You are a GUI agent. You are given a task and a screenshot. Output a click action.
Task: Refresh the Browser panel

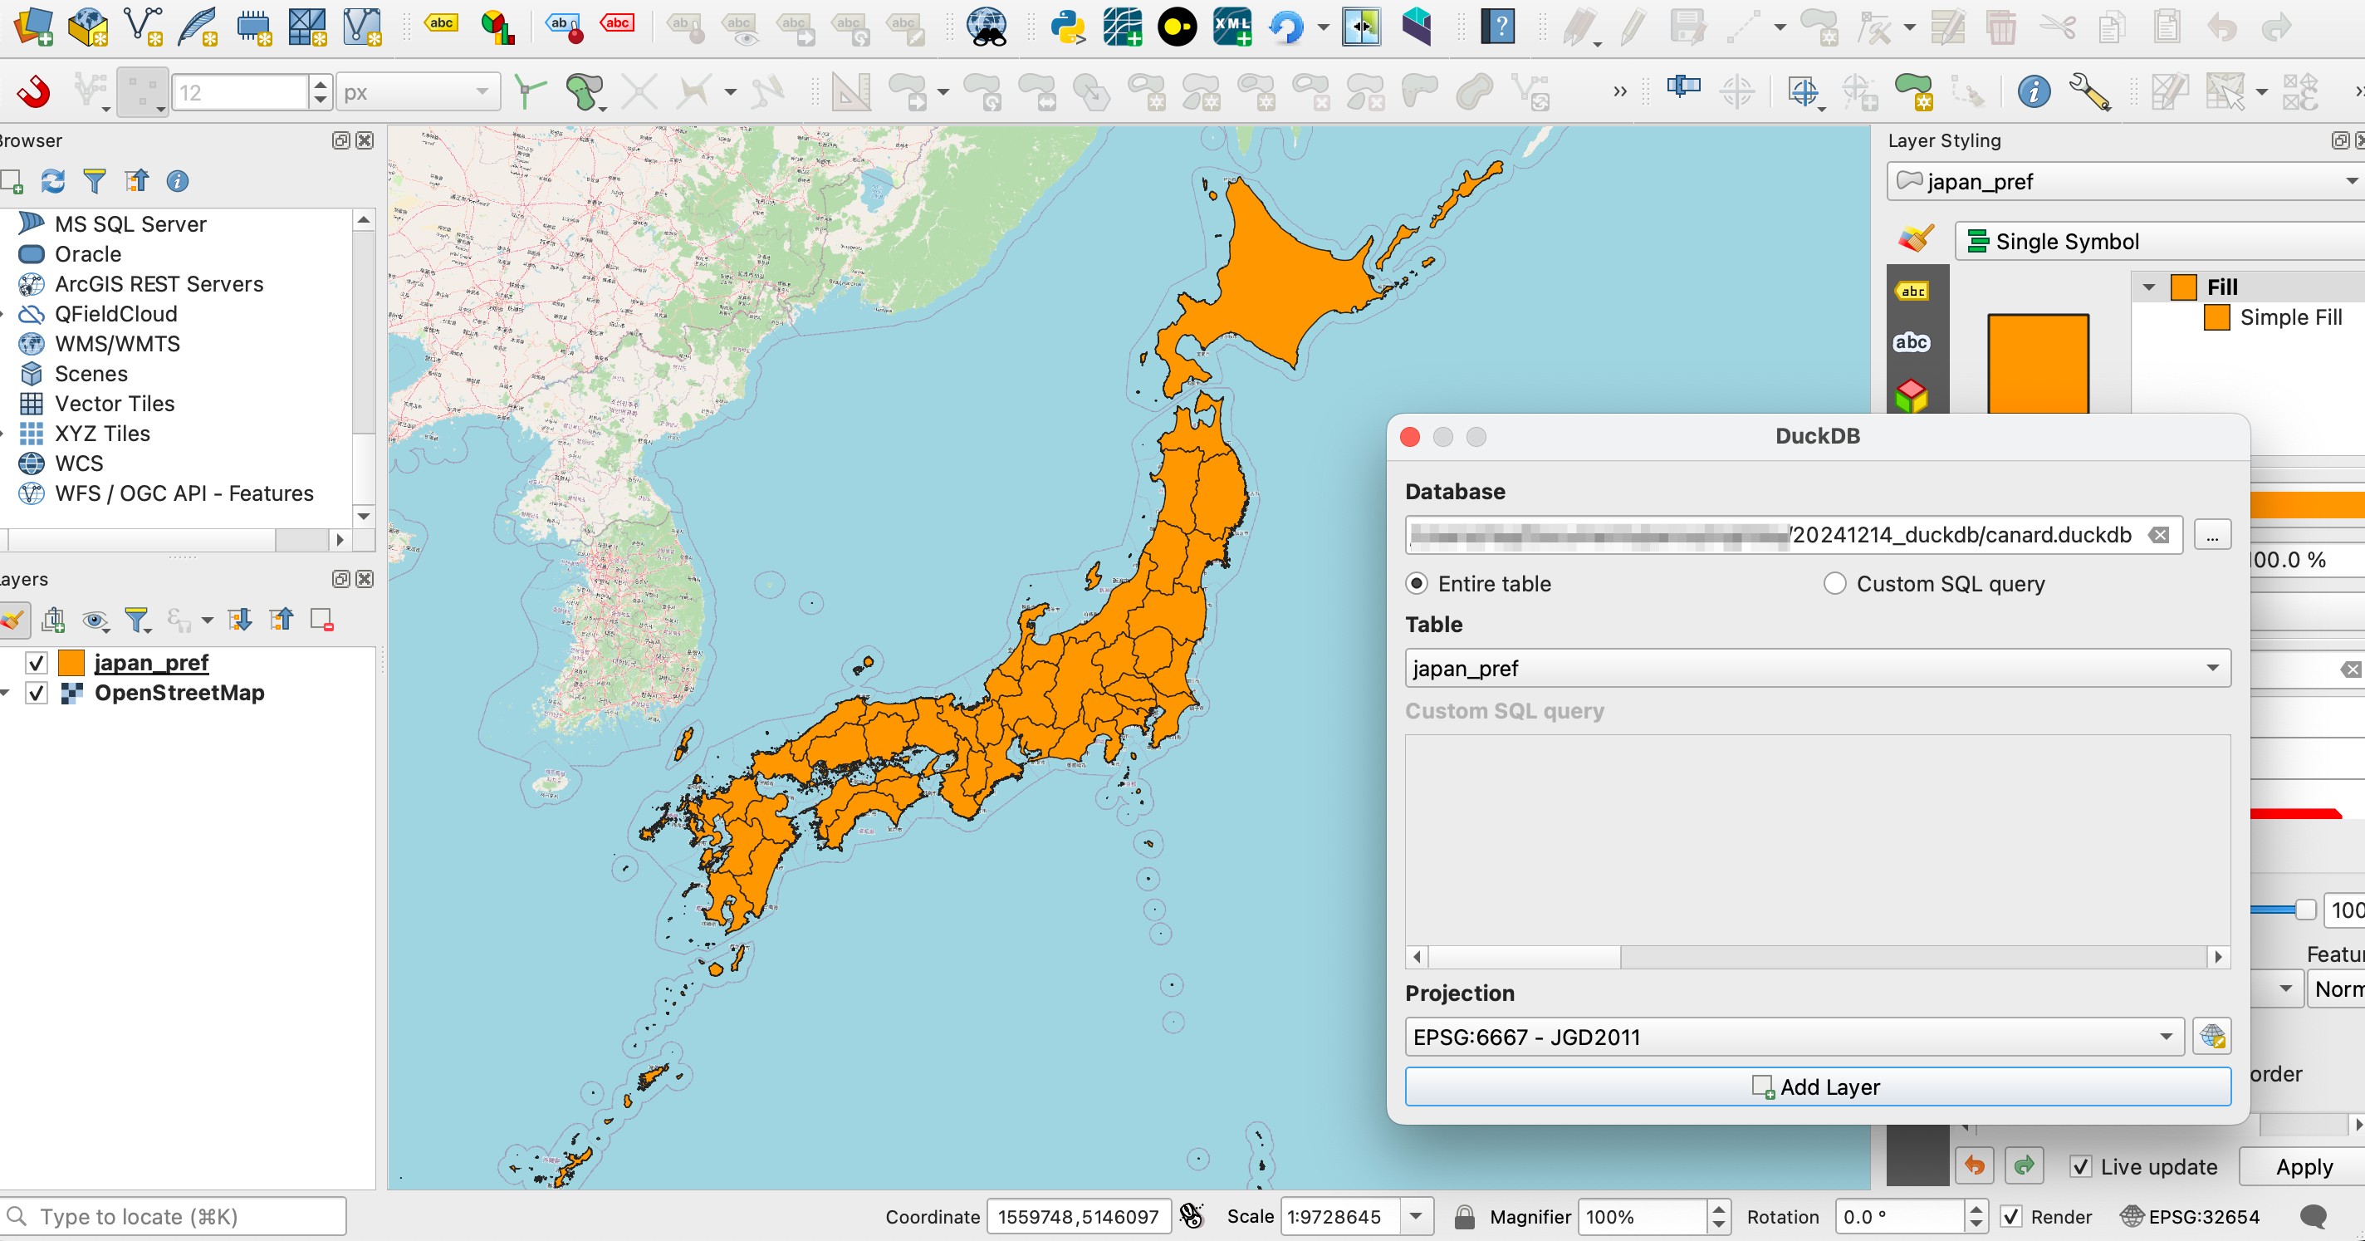[x=52, y=181]
